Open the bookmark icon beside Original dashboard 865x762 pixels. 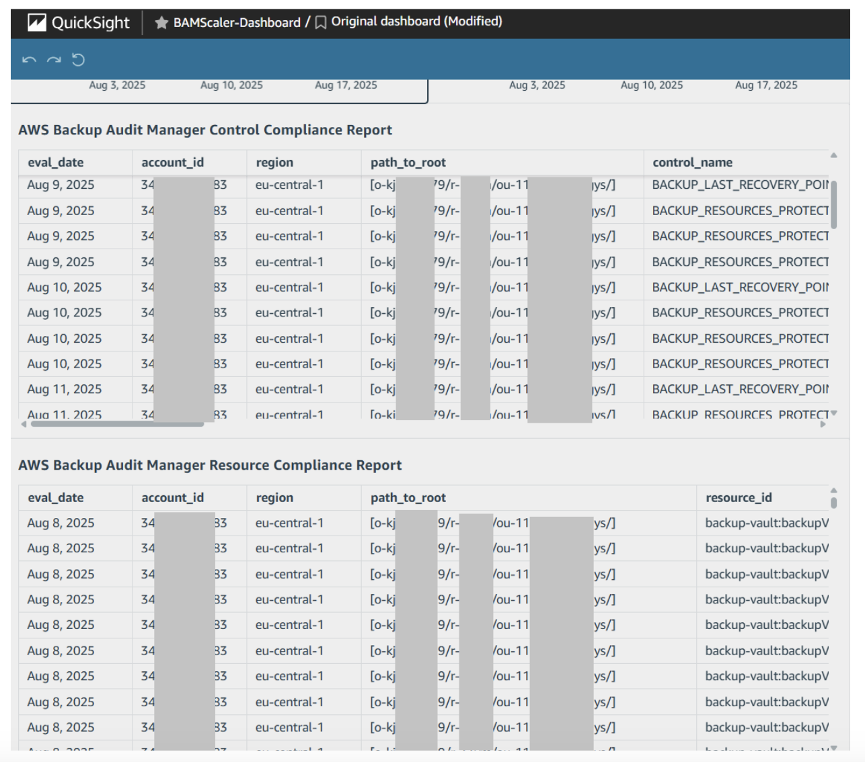321,23
